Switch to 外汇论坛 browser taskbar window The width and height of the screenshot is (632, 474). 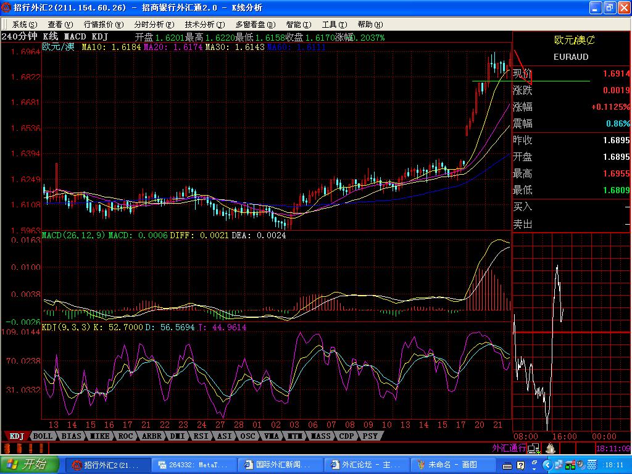click(367, 465)
